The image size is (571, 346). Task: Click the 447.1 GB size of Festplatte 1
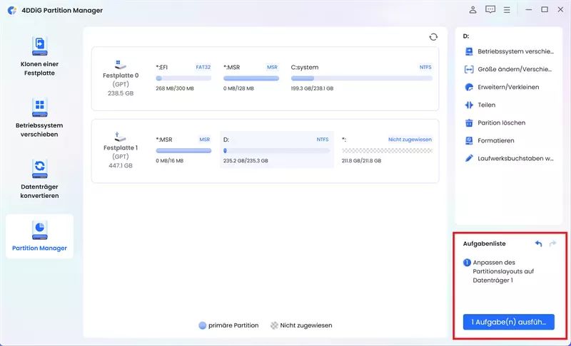pos(121,166)
